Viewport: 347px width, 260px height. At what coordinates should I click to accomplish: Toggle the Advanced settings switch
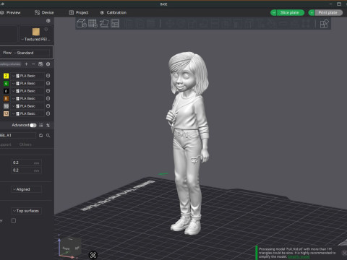33,125
